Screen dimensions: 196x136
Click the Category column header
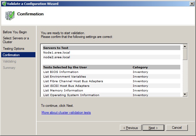click(140, 67)
